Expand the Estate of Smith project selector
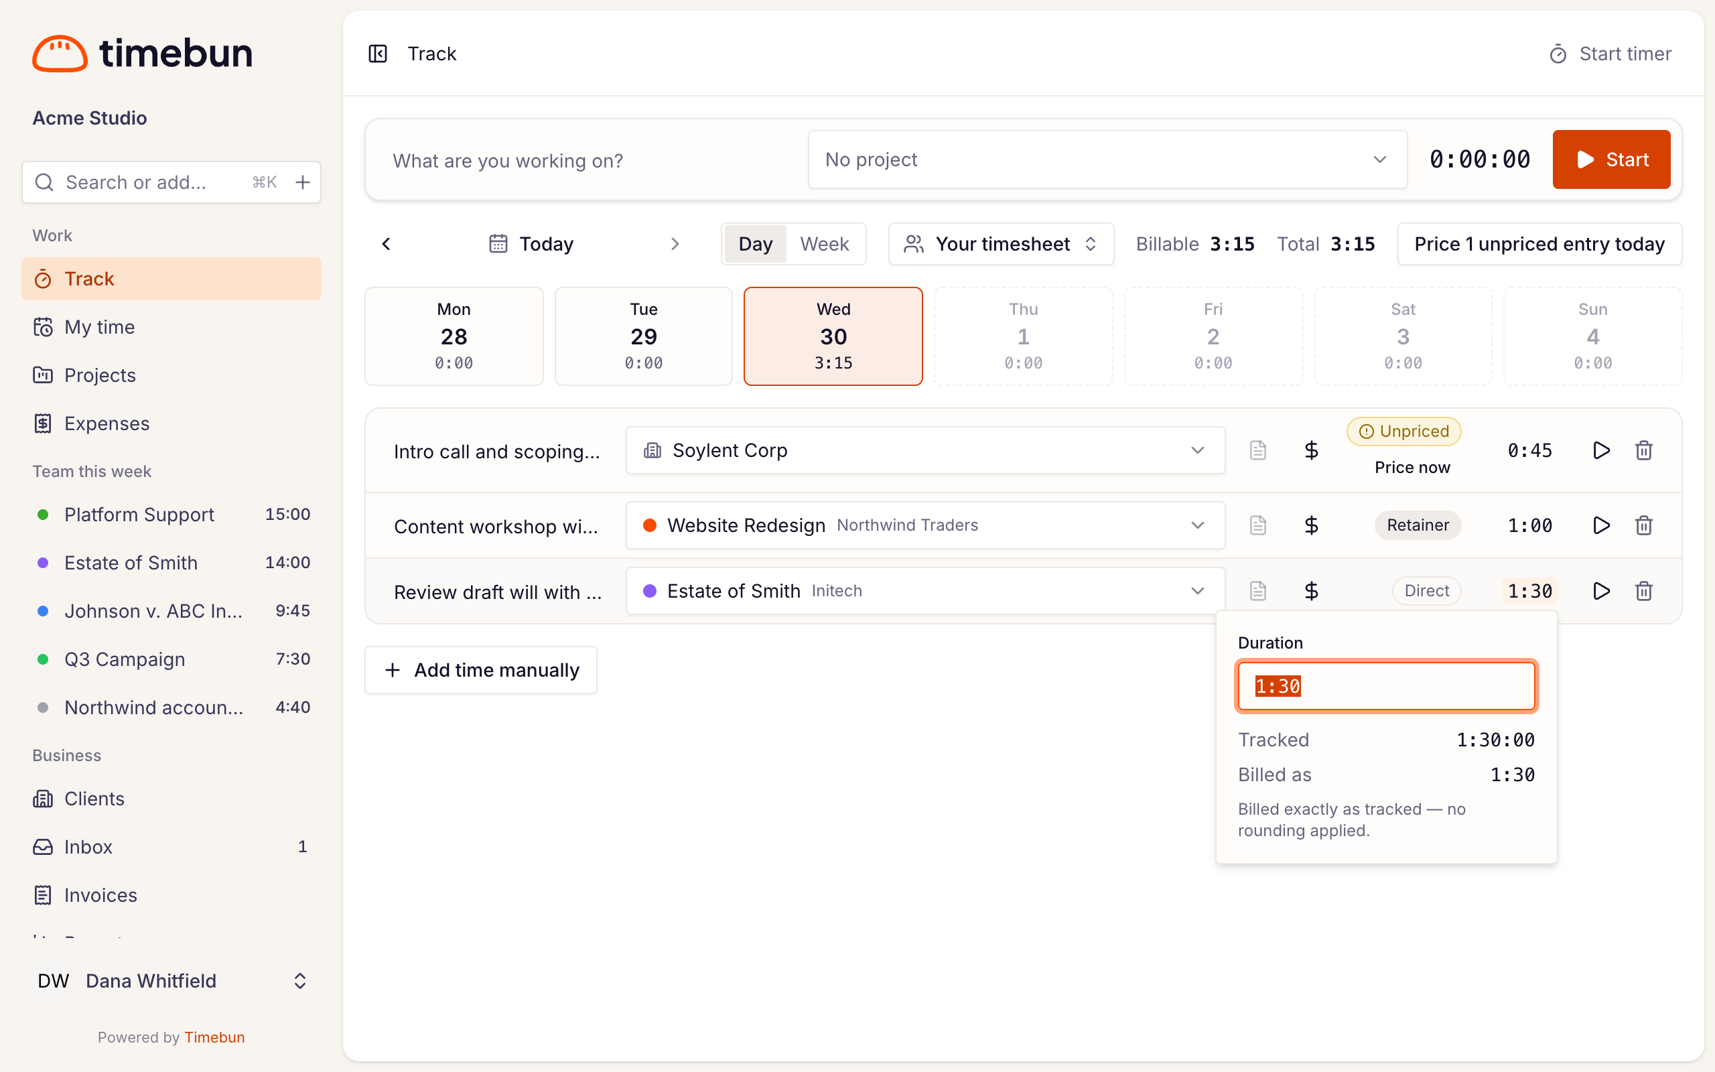 [x=924, y=590]
